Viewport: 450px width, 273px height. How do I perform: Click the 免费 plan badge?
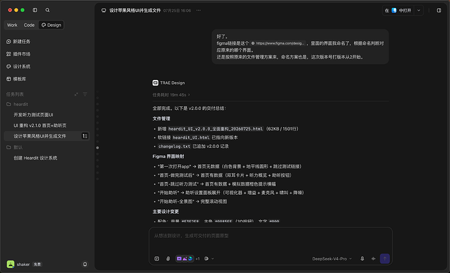pyautogui.click(x=37, y=265)
